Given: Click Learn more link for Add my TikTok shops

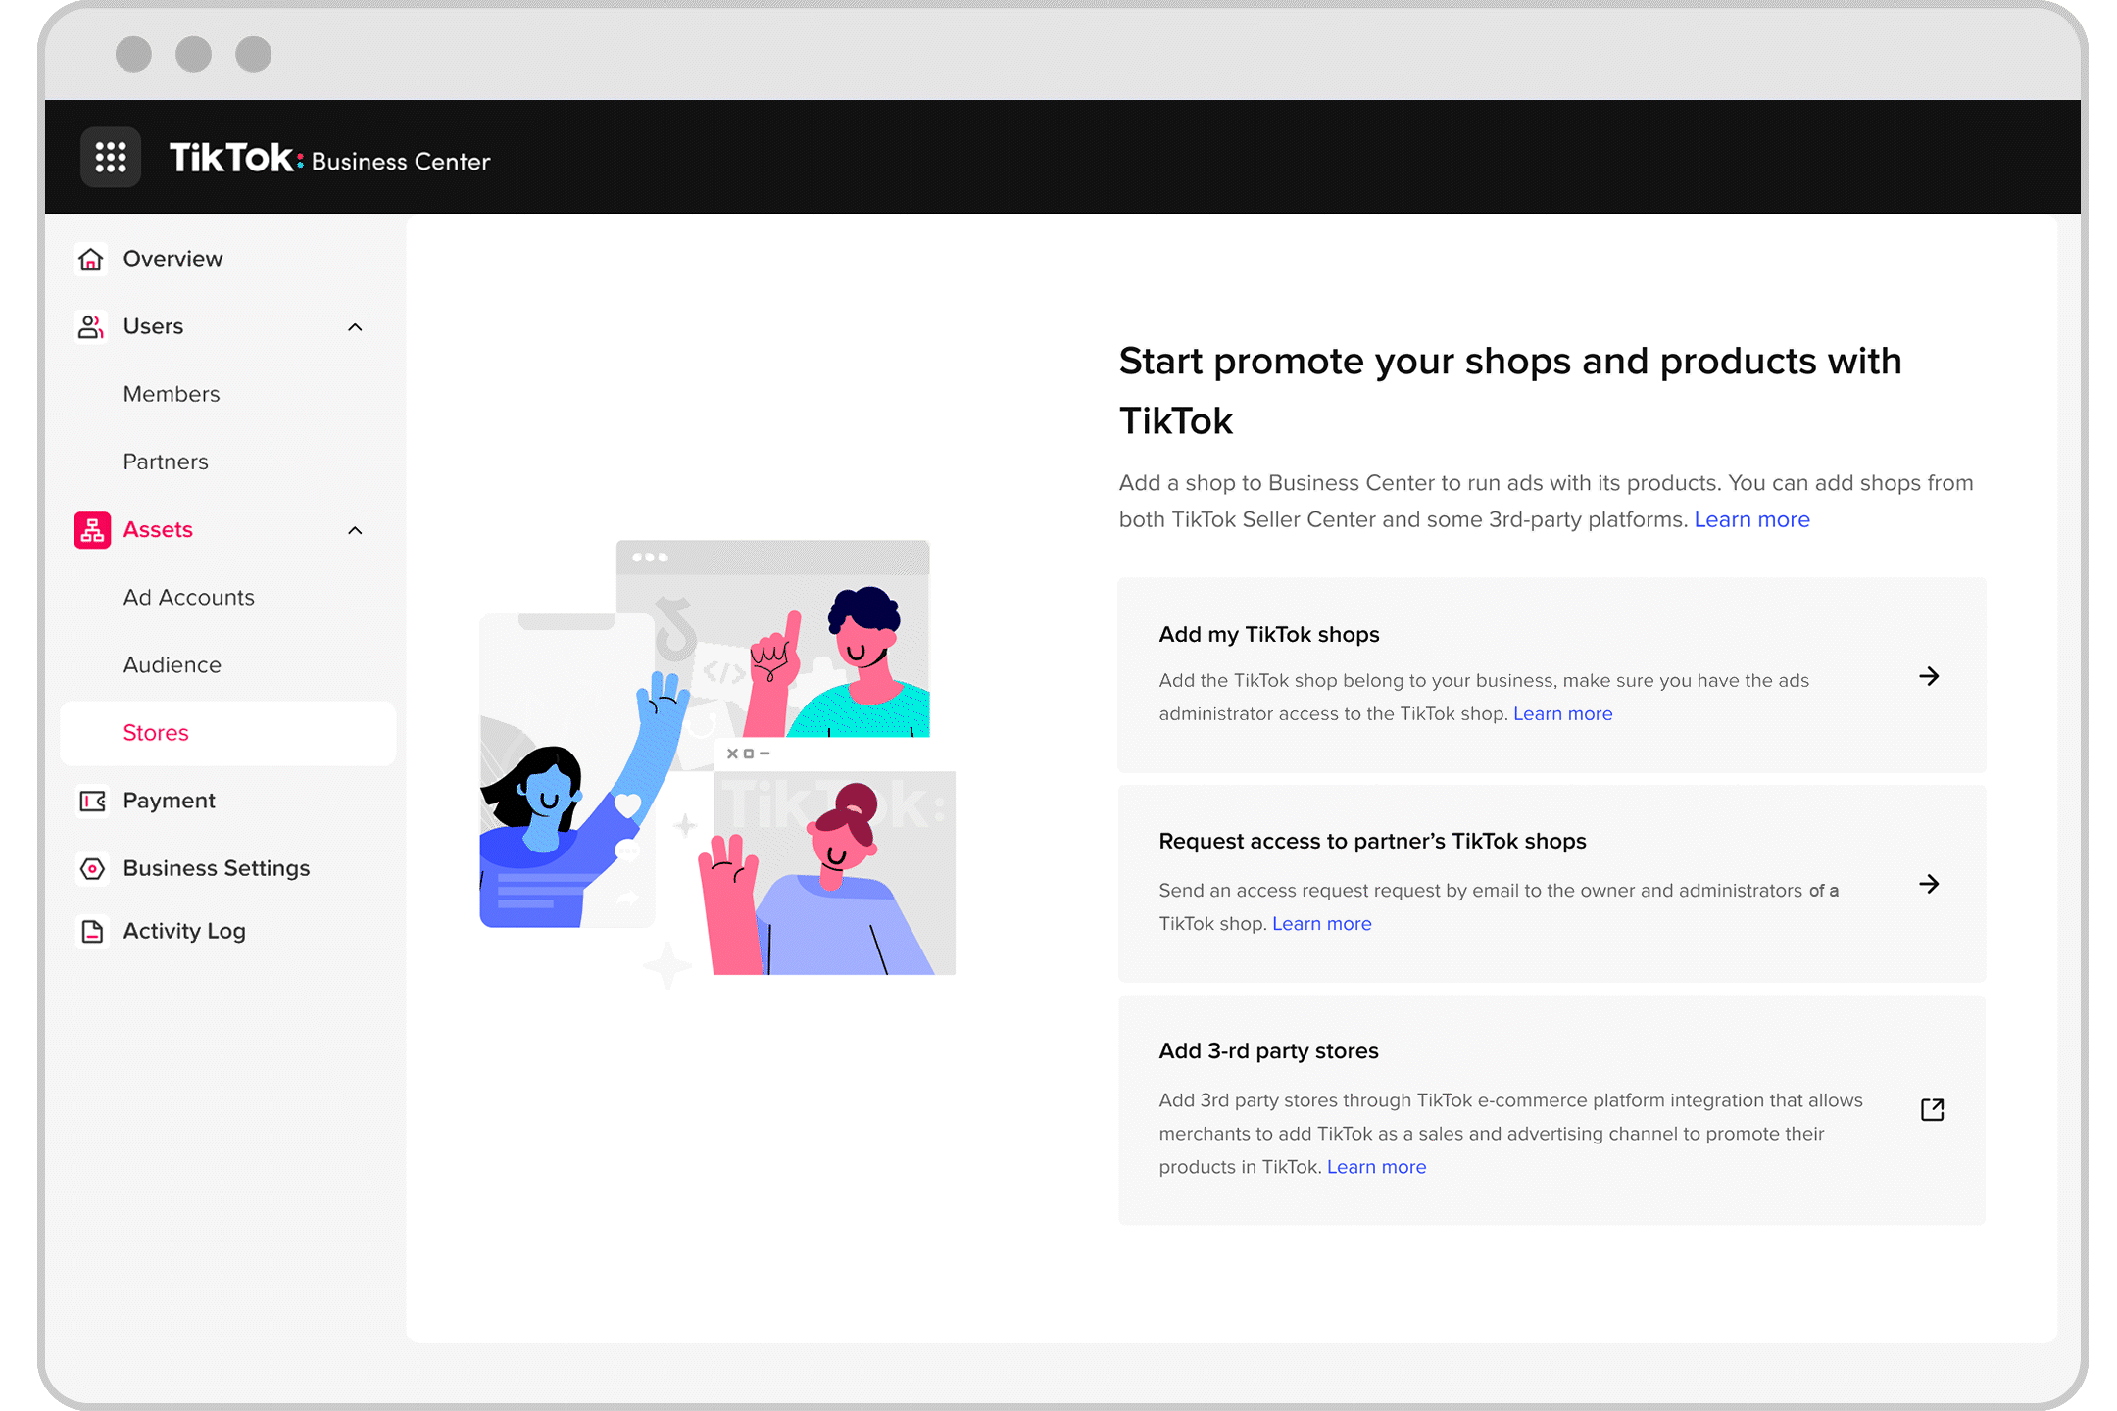Looking at the screenshot, I should pos(1562,711).
